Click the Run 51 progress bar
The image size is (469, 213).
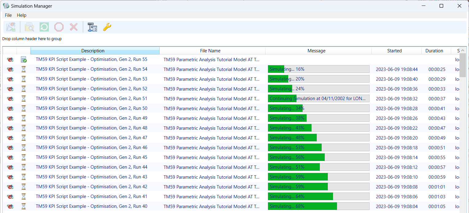[318, 99]
